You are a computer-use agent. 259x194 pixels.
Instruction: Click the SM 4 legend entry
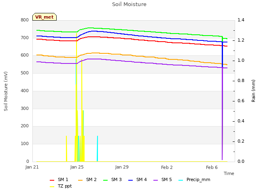[138, 179]
